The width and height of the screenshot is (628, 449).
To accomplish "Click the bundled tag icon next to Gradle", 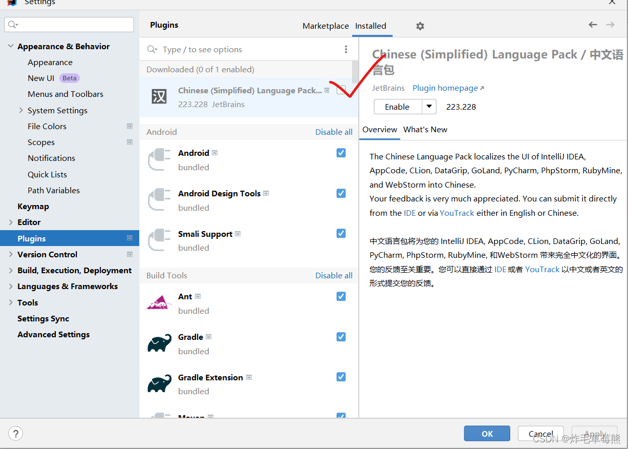I will (x=209, y=337).
